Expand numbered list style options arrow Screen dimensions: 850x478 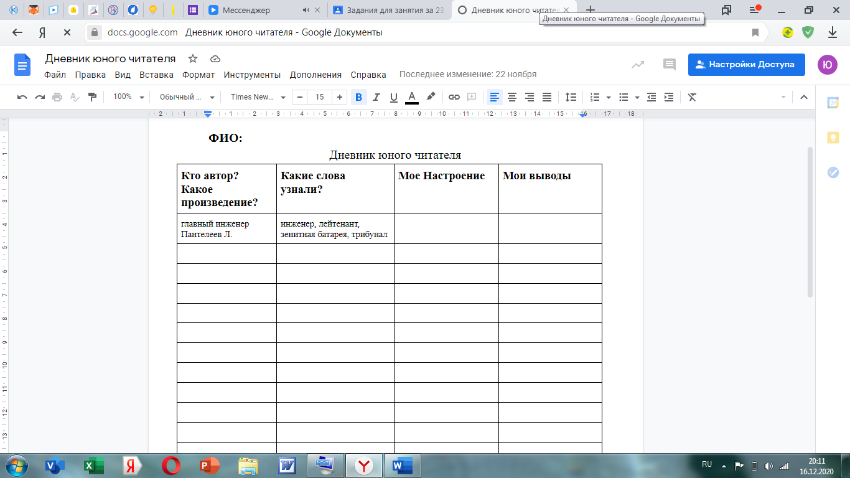coord(608,98)
